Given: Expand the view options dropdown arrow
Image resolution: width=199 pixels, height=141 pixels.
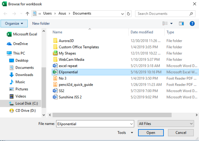Looking at the screenshot, I should pyautogui.click(x=171, y=23).
